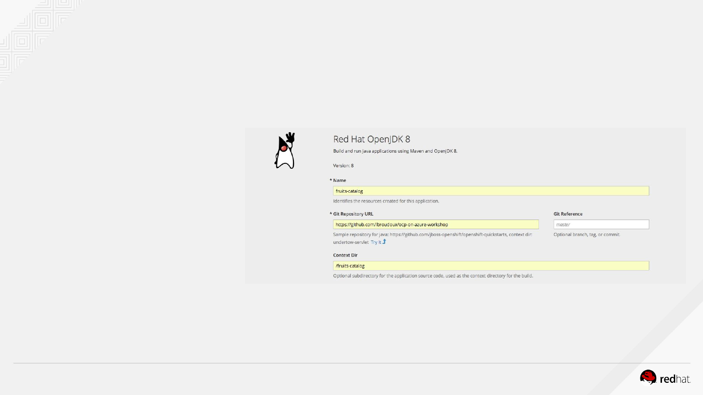The image size is (703, 395).
Task: Click the "Name" field label
Action: (339, 180)
